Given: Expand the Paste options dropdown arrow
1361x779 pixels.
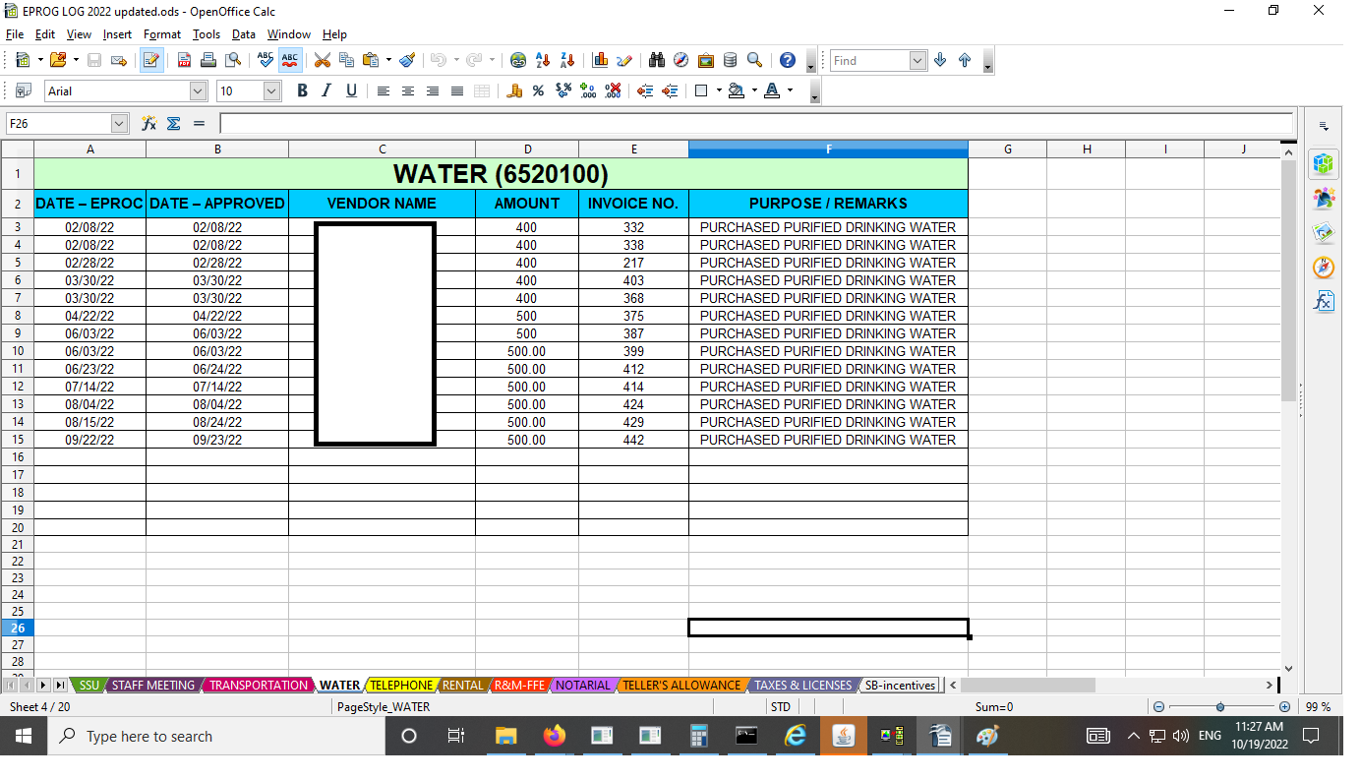Looking at the screenshot, I should click(x=388, y=60).
